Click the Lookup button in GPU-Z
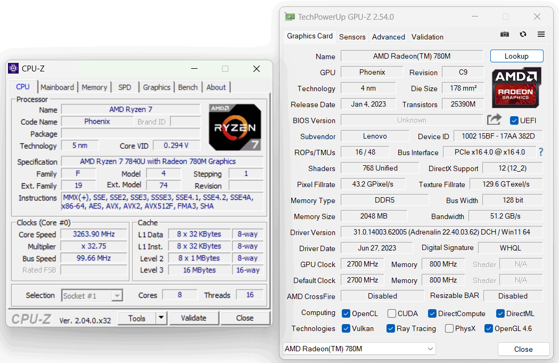Screen dimensions: 559x363 516,55
